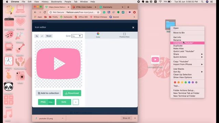
Task: Choose the SVG download format
Action: tap(64, 102)
